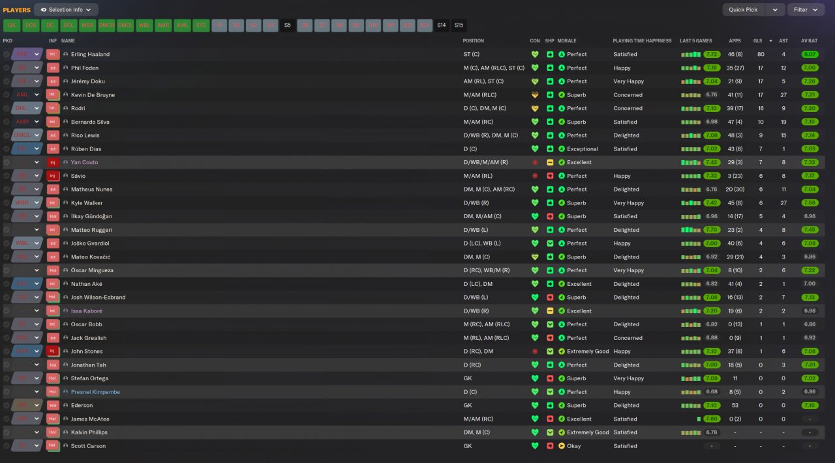Click sharpness icon in Stefan Ortega's row
This screenshot has height=463, width=835.
(x=550, y=378)
